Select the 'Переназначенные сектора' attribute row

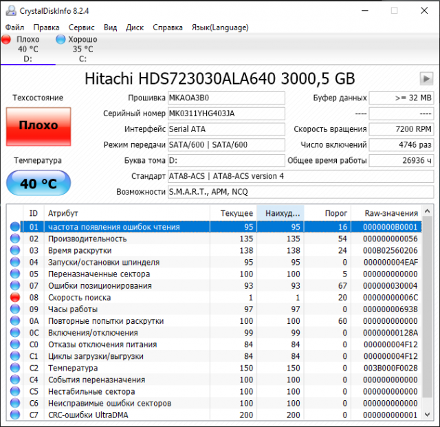(x=214, y=274)
